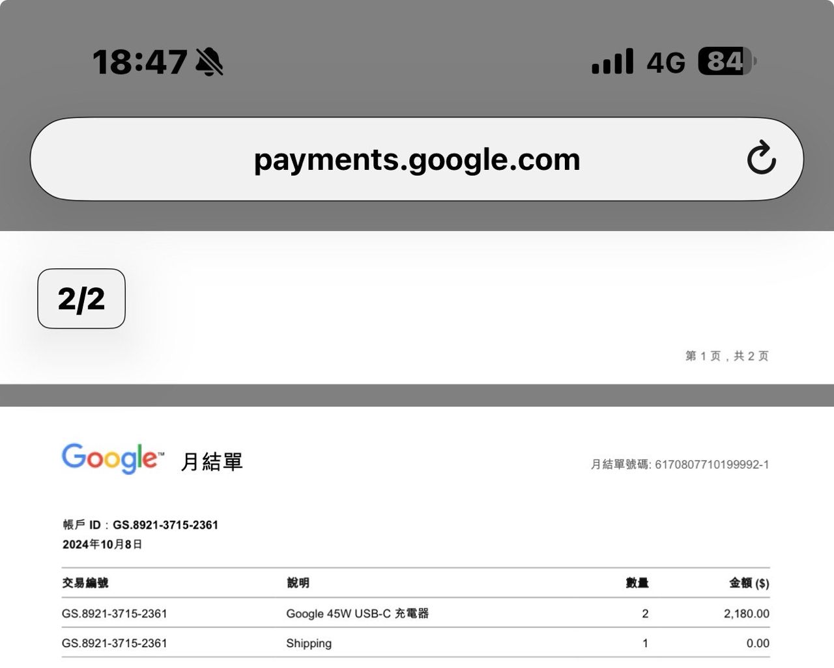Select the Shipping row description

[309, 643]
